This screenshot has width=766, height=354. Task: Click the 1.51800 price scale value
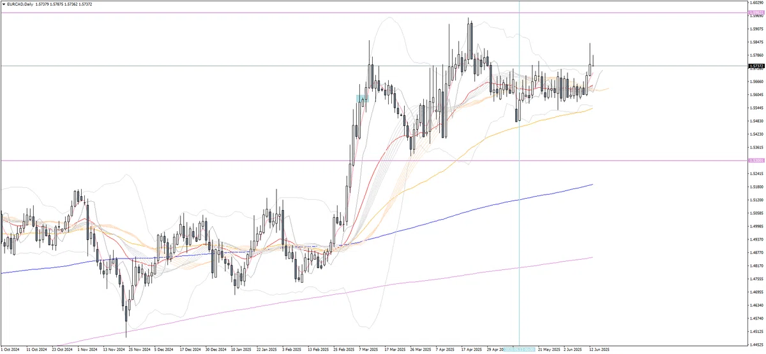pyautogui.click(x=756, y=187)
